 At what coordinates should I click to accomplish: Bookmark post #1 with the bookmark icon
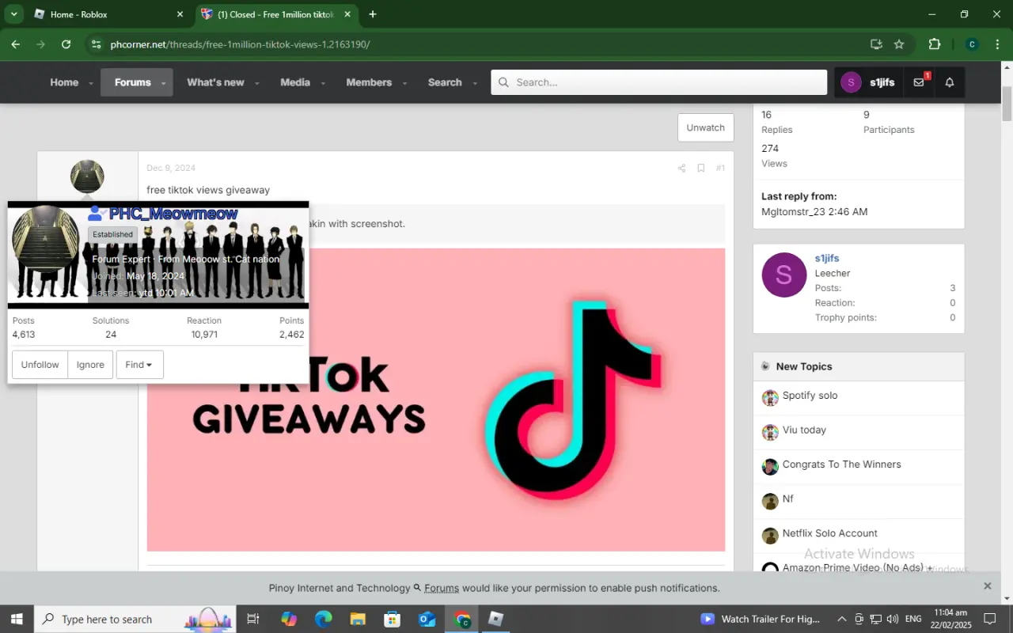coord(700,168)
